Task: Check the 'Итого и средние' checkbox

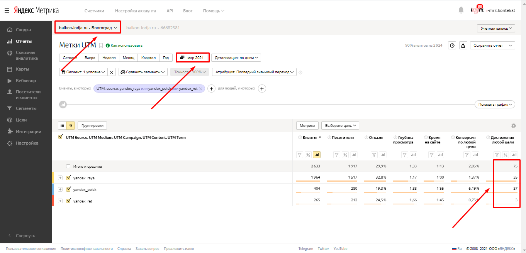Action: (x=68, y=167)
